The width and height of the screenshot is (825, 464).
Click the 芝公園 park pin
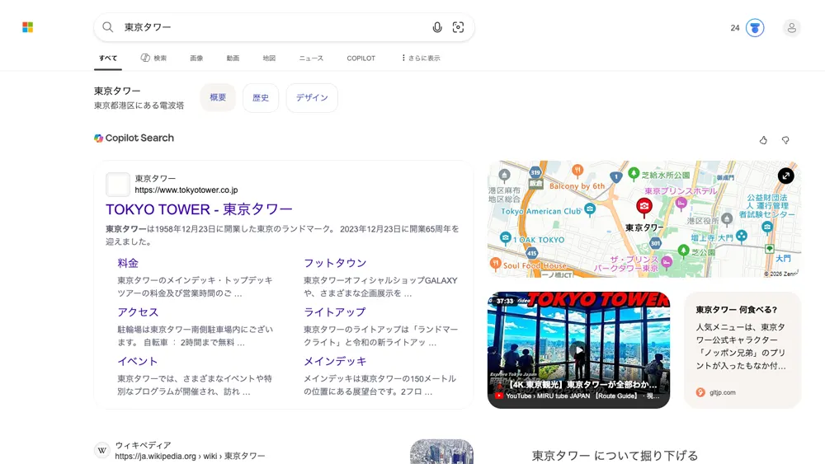(x=683, y=251)
